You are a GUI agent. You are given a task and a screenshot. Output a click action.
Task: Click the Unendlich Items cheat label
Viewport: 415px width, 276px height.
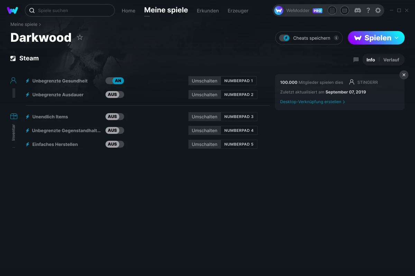[50, 117]
